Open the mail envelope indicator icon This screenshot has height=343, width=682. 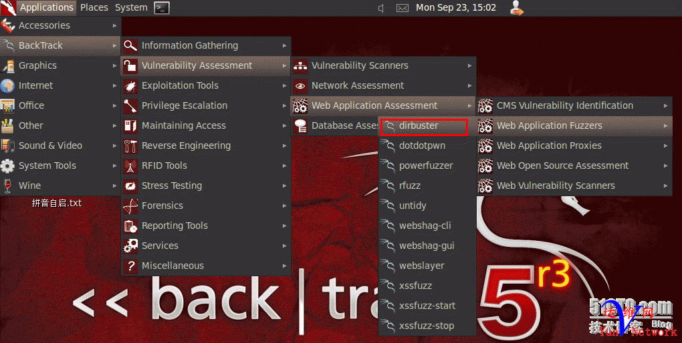(x=403, y=8)
